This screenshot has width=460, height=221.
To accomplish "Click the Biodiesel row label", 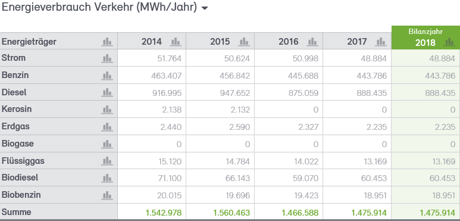I will 20,178.
